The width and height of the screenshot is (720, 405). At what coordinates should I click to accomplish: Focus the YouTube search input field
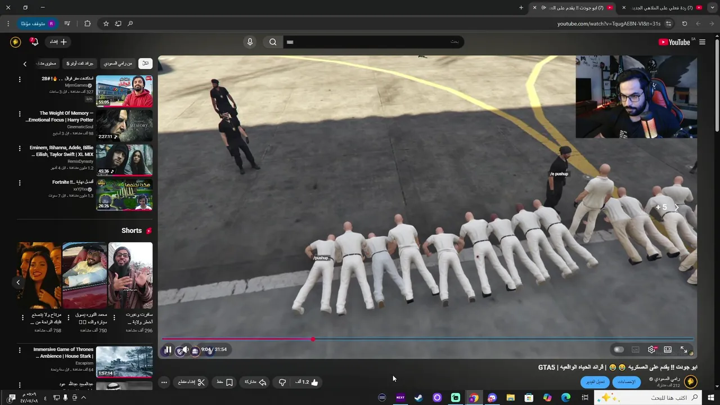(x=373, y=42)
